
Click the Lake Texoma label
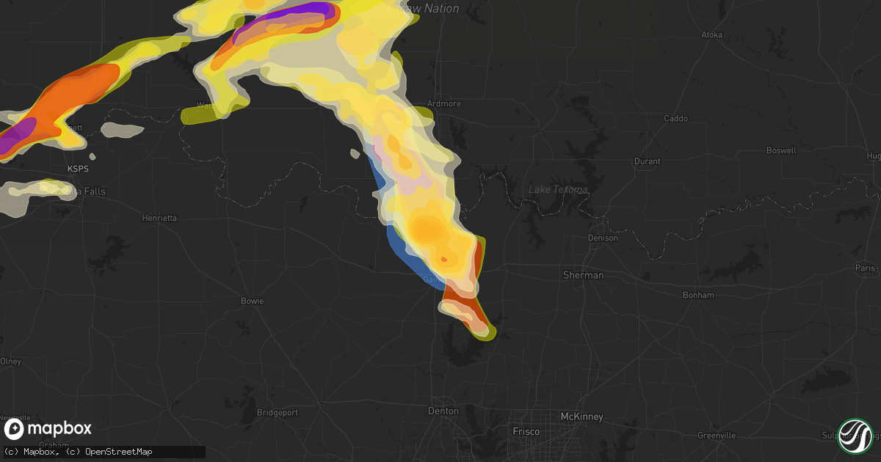click(x=559, y=189)
